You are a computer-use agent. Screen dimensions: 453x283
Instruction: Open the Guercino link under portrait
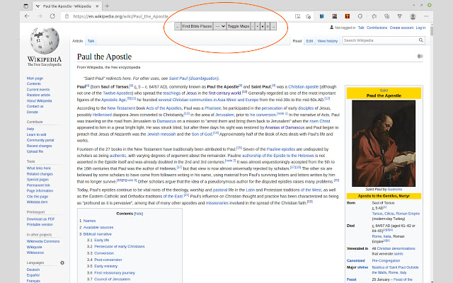pyautogui.click(x=395, y=189)
